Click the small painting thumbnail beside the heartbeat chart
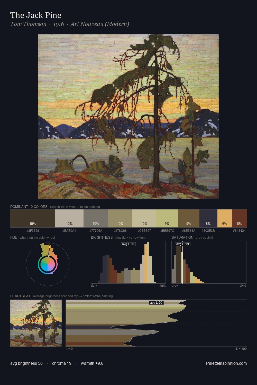 click(36, 323)
